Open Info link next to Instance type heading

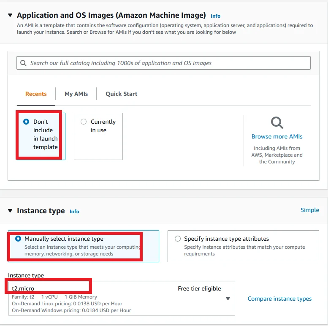(x=74, y=212)
